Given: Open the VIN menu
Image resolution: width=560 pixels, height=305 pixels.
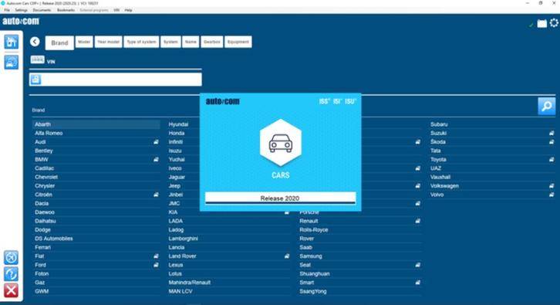Looking at the screenshot, I should pyautogui.click(x=116, y=10).
